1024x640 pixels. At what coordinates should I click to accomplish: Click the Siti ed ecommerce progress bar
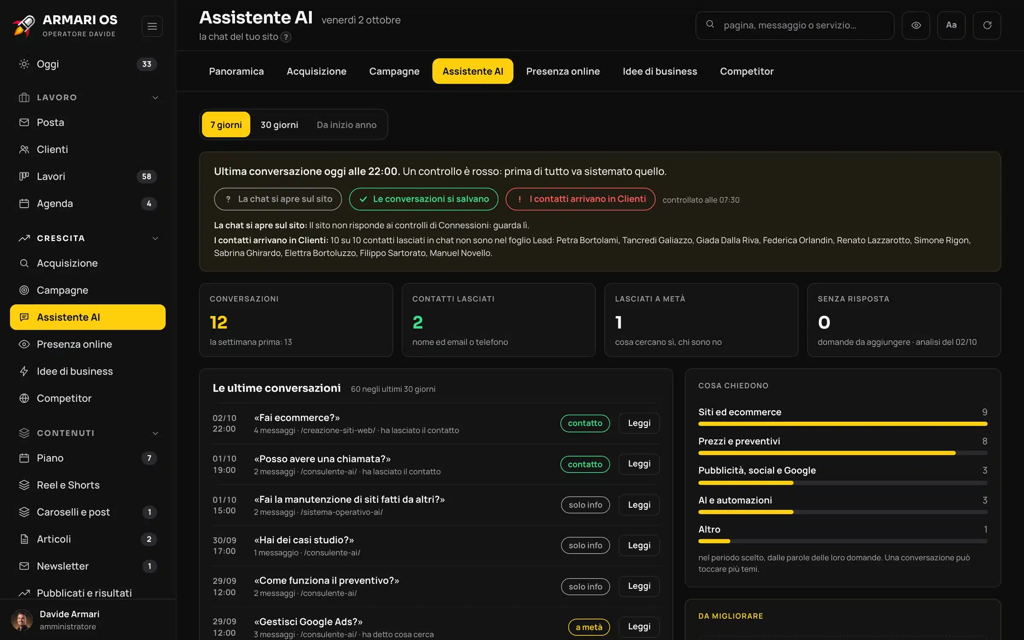pyautogui.click(x=843, y=424)
